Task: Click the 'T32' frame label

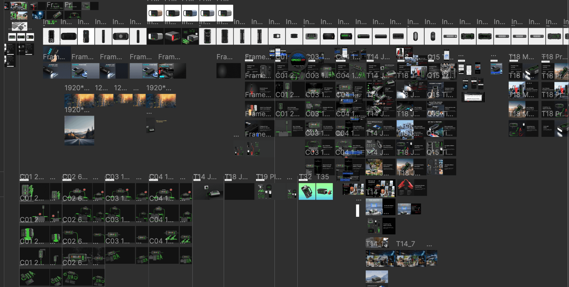Action: click(x=305, y=177)
